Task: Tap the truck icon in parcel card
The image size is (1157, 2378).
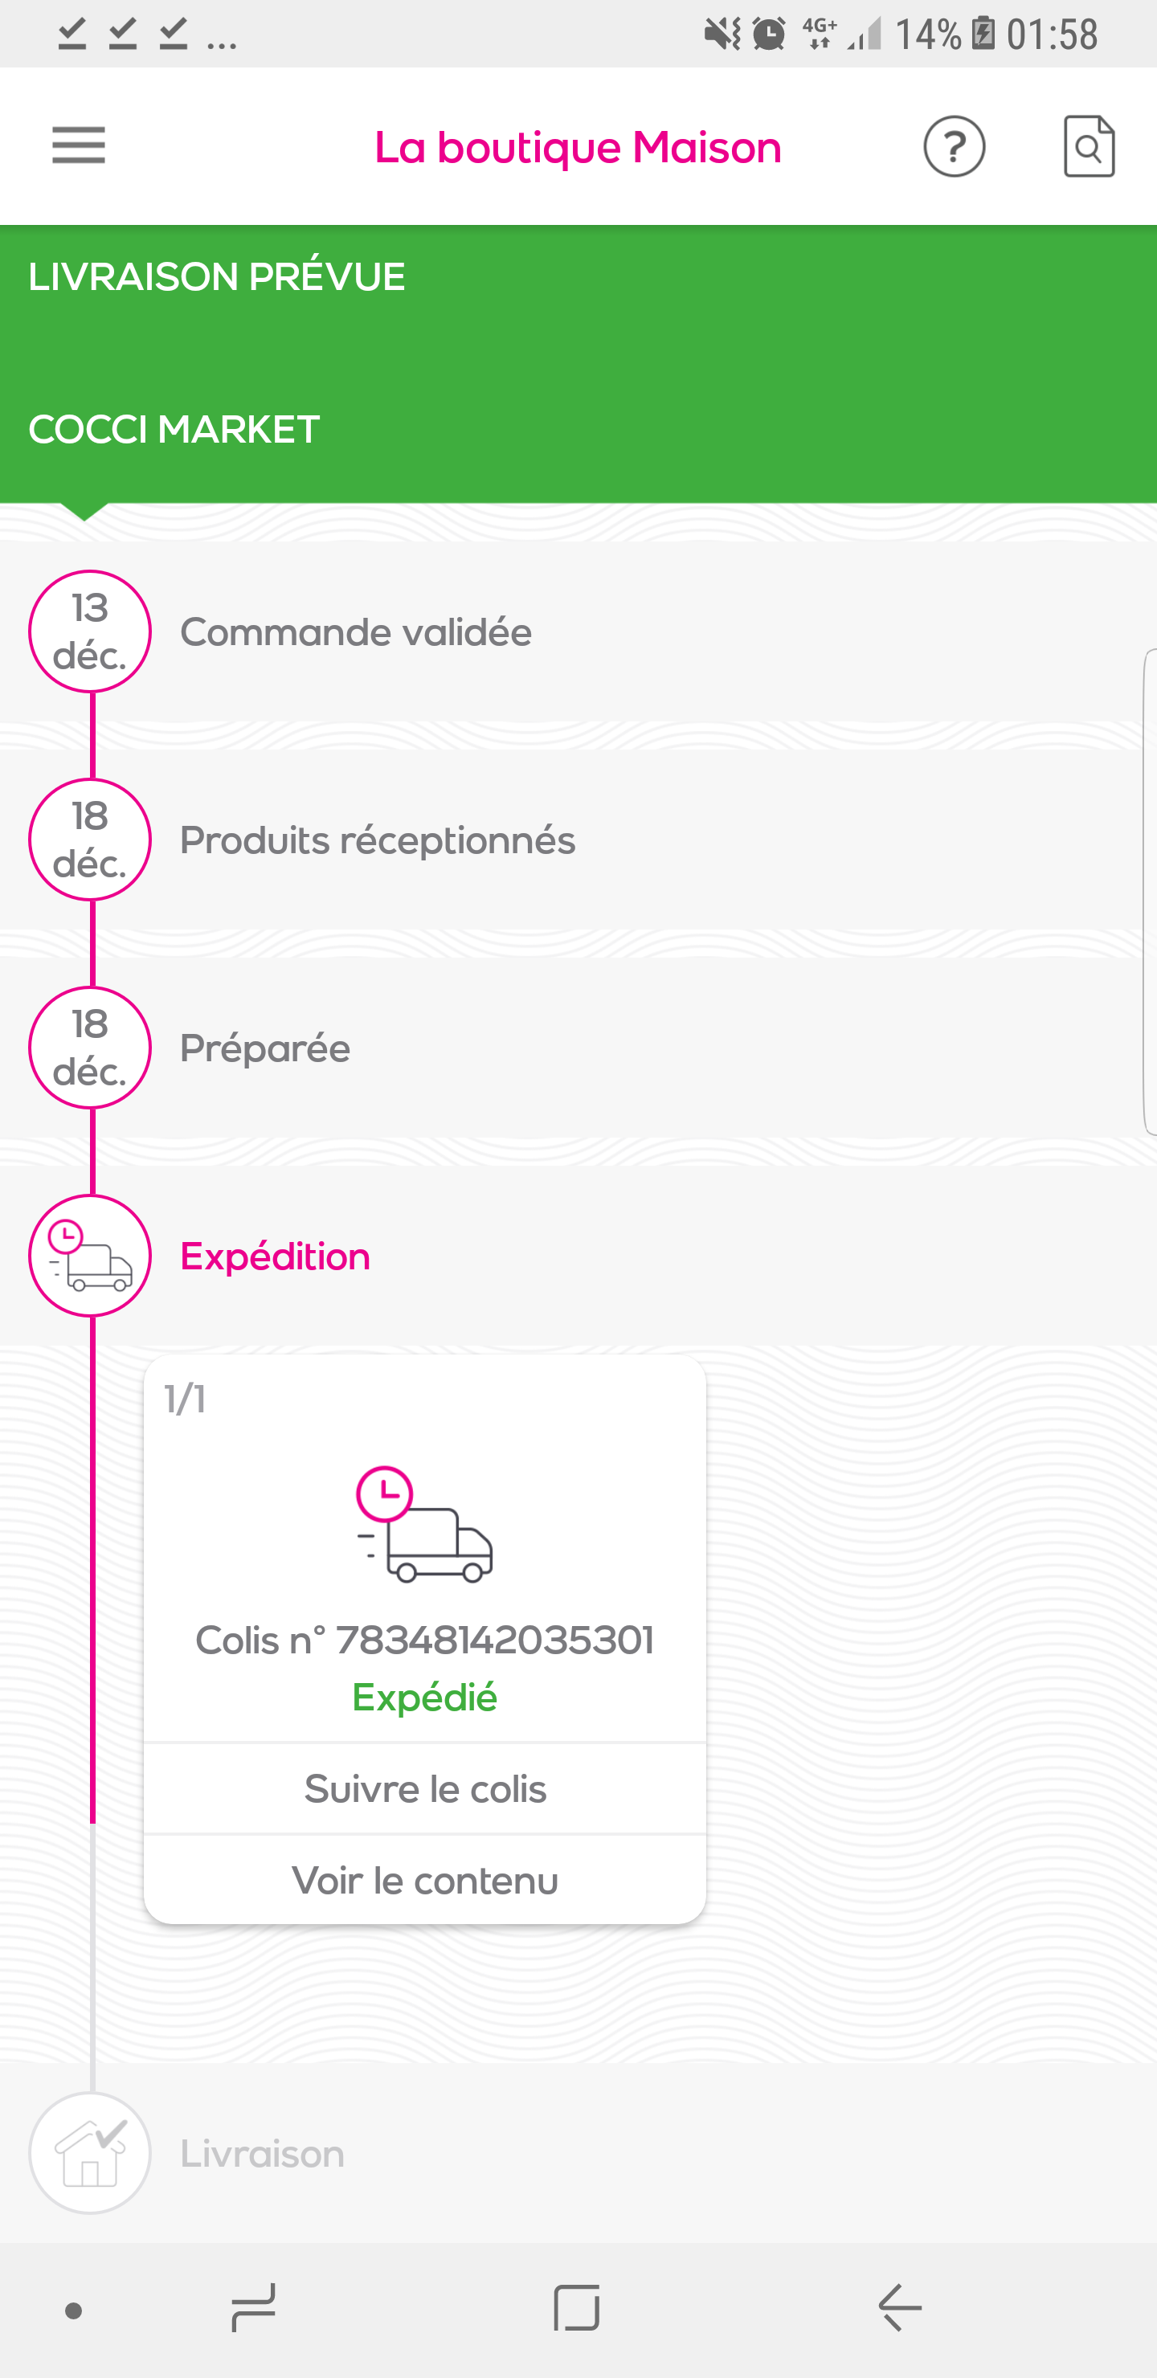Action: point(425,1524)
